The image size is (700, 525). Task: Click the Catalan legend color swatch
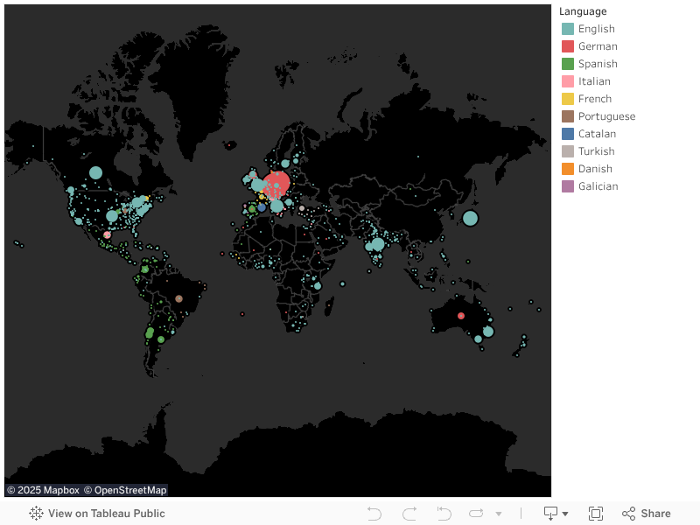pos(568,134)
